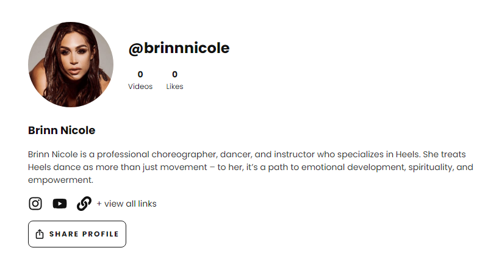Click the bold Brinn Nicole name heading
The image size is (502, 256).
pos(62,130)
